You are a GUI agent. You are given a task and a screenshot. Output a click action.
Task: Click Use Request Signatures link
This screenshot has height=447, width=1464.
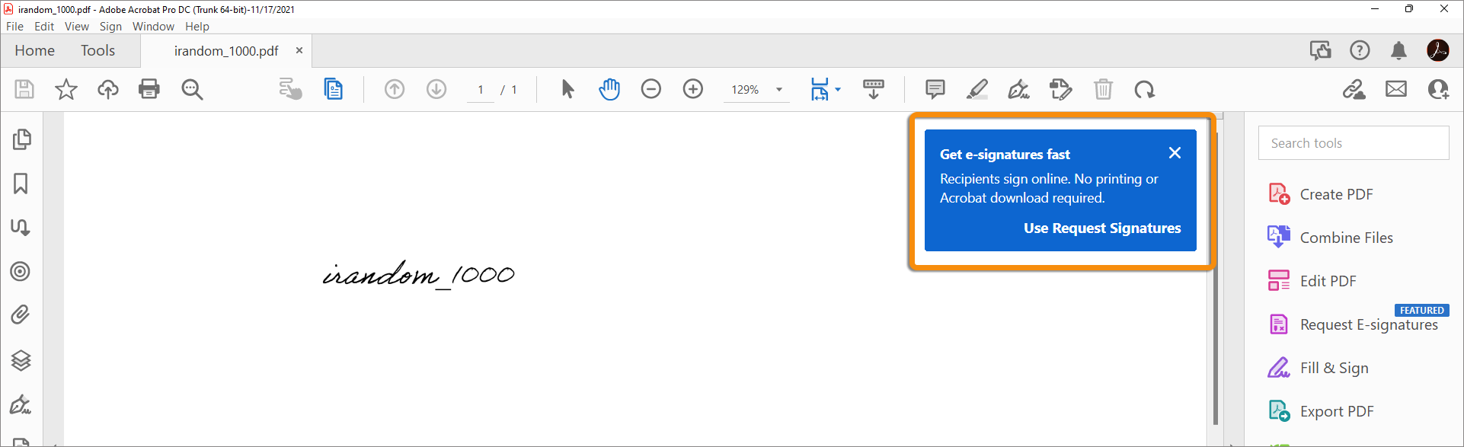(1101, 228)
